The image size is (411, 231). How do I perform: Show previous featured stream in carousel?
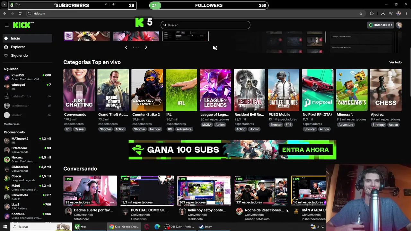pyautogui.click(x=126, y=47)
